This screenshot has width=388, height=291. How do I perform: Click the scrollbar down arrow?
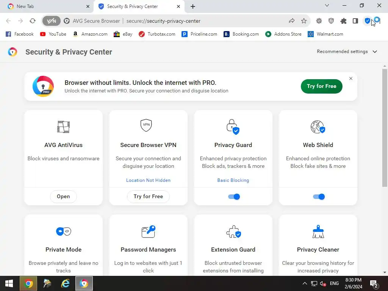coord(385,272)
